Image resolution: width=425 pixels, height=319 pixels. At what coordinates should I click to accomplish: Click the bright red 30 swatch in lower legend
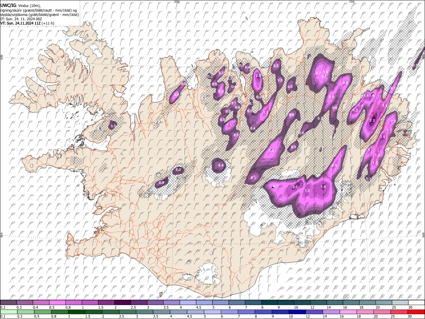pos(416,312)
